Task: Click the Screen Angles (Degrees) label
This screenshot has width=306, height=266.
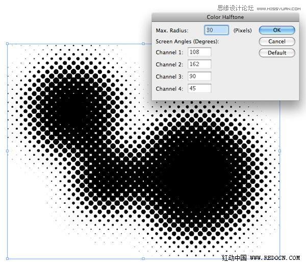Action: tap(187, 41)
